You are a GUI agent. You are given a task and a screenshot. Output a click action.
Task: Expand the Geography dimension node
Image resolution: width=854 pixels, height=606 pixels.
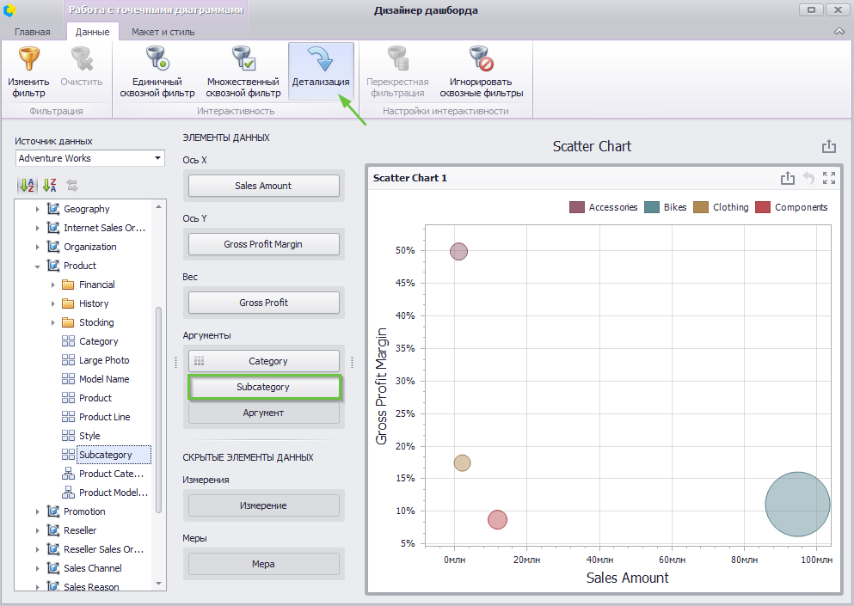click(38, 209)
